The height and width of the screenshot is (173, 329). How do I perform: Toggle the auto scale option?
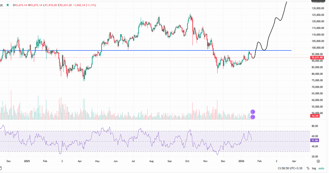point(321,168)
